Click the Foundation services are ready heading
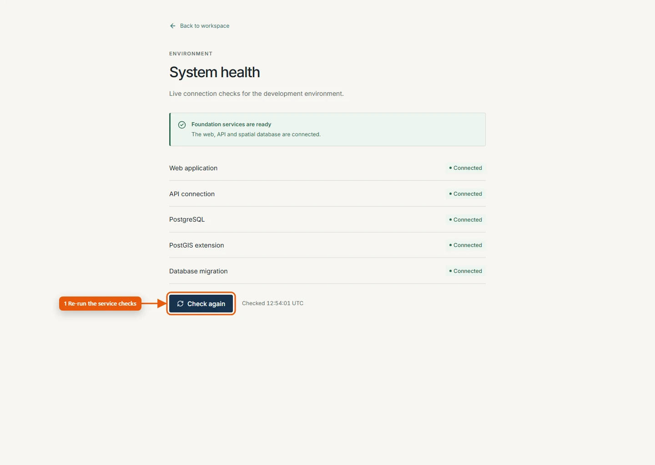 coord(231,124)
